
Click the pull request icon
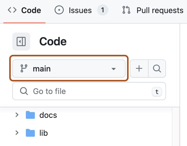pyautogui.click(x=126, y=10)
